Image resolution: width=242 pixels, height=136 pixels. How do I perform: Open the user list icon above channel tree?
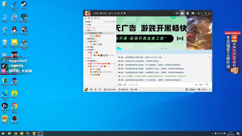(86, 18)
